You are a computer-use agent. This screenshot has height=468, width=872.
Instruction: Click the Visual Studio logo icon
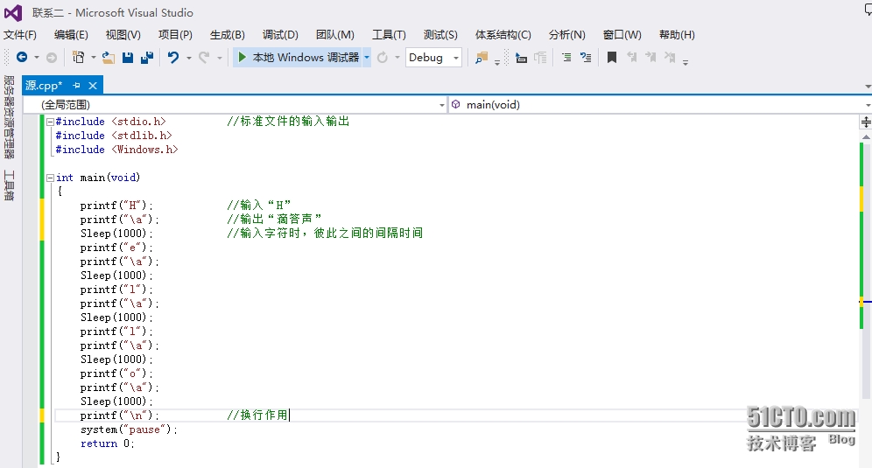[x=13, y=12]
